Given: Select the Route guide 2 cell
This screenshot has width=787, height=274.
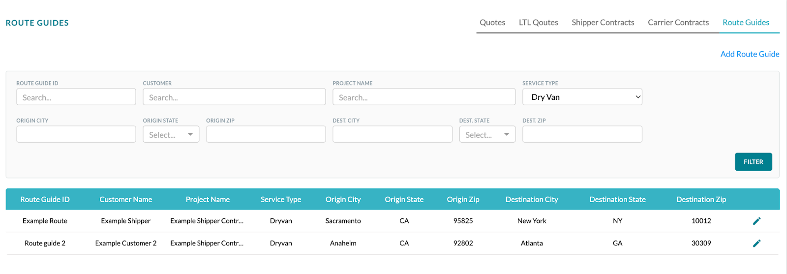Looking at the screenshot, I should coord(45,243).
